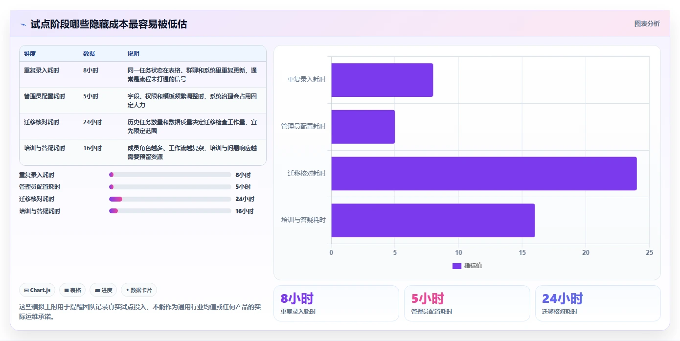Click the 重复录入耗时 progress bar

tap(170, 175)
